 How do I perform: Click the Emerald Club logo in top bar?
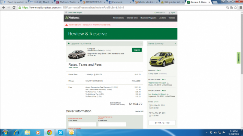pyautogui.click(x=159, y=13)
